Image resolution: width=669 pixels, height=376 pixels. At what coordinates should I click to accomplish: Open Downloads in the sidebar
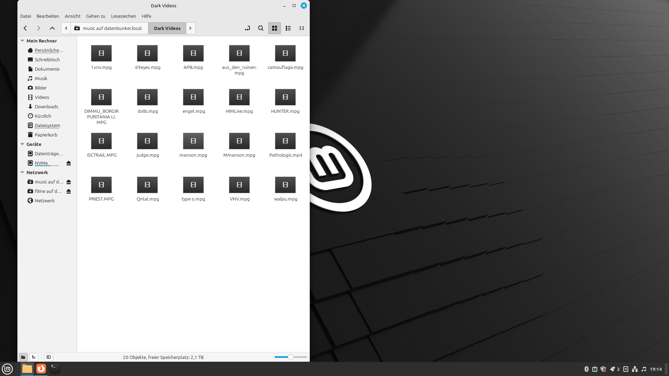pyautogui.click(x=46, y=107)
